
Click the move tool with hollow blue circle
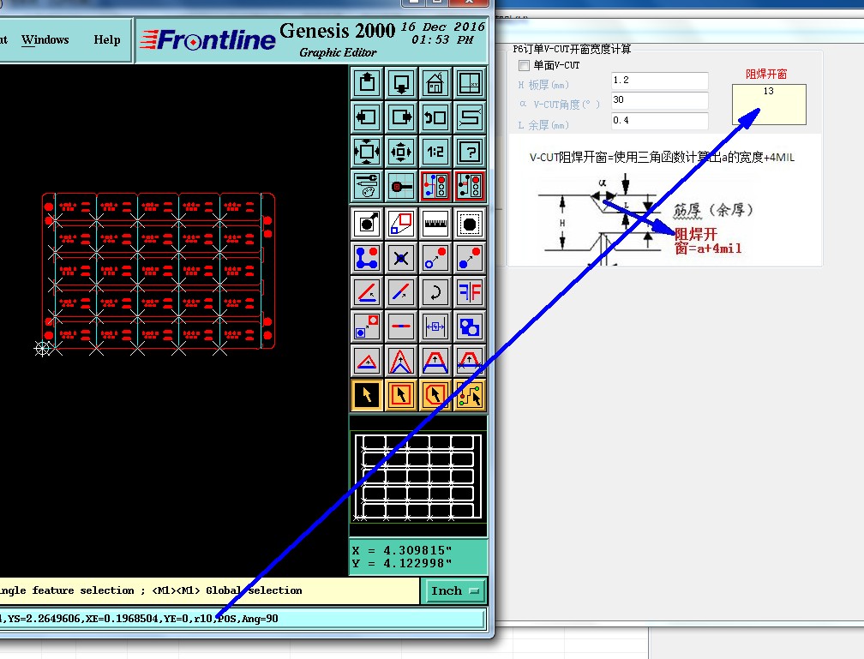click(435, 258)
